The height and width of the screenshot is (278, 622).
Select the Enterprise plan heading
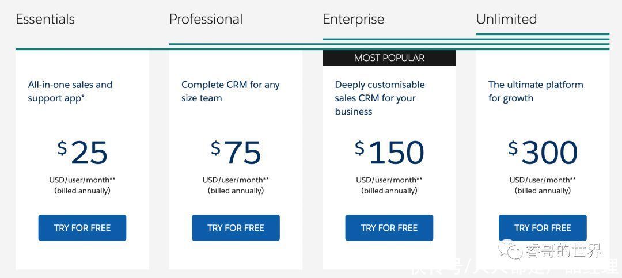pyautogui.click(x=354, y=20)
